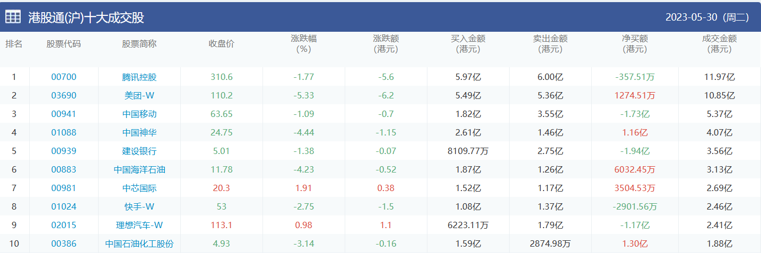This screenshot has height=253, width=761.
Task: Click the 成交金额 column header
Action: coord(719,43)
